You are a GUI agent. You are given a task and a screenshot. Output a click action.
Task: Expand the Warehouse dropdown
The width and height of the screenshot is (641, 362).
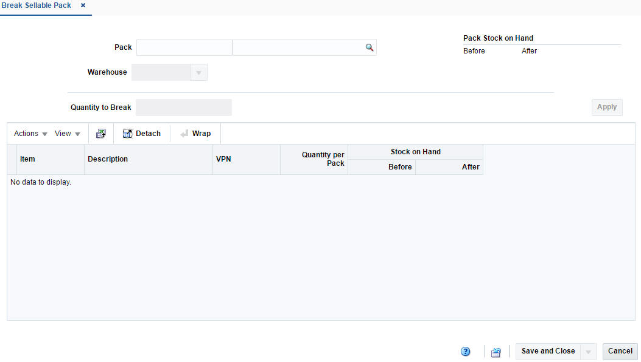pyautogui.click(x=198, y=72)
